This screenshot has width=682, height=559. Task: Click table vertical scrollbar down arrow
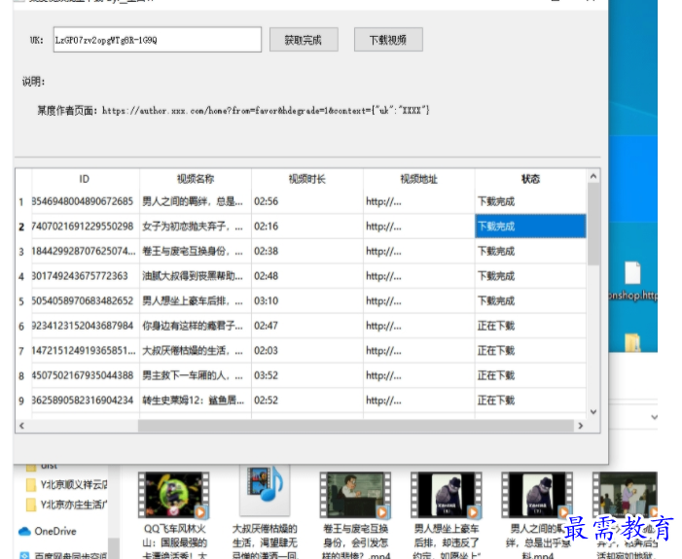(x=593, y=411)
